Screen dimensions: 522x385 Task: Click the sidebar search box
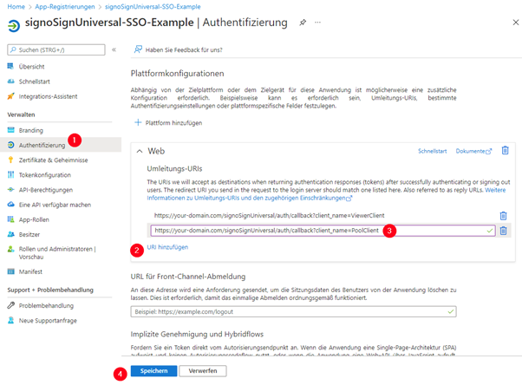(x=54, y=49)
